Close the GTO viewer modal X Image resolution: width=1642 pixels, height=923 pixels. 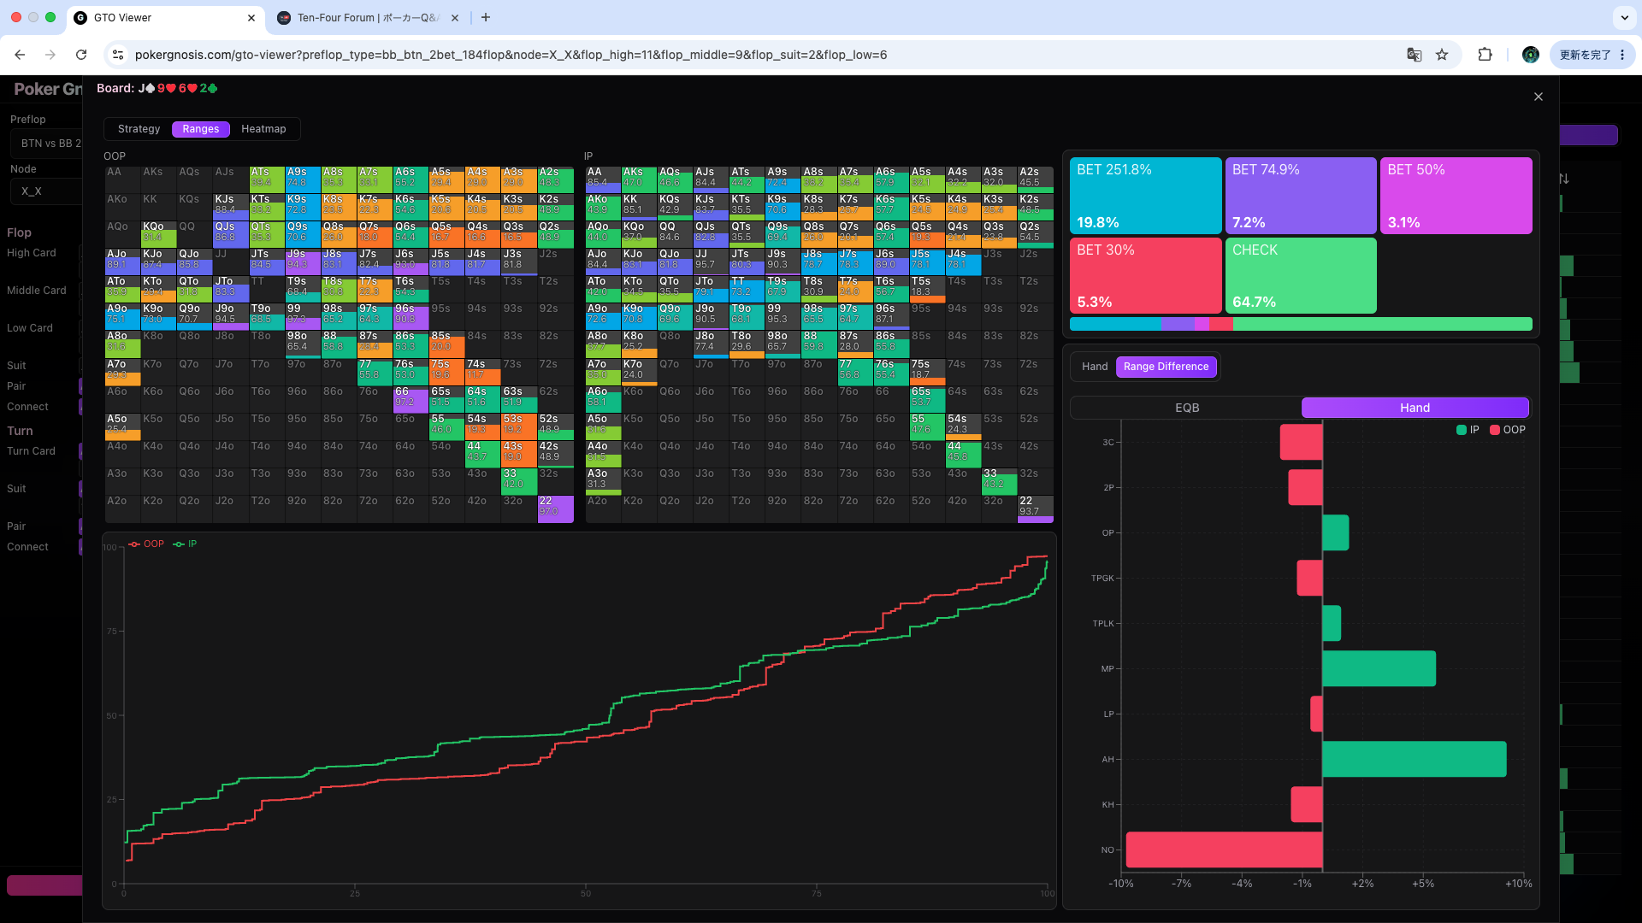click(1539, 97)
